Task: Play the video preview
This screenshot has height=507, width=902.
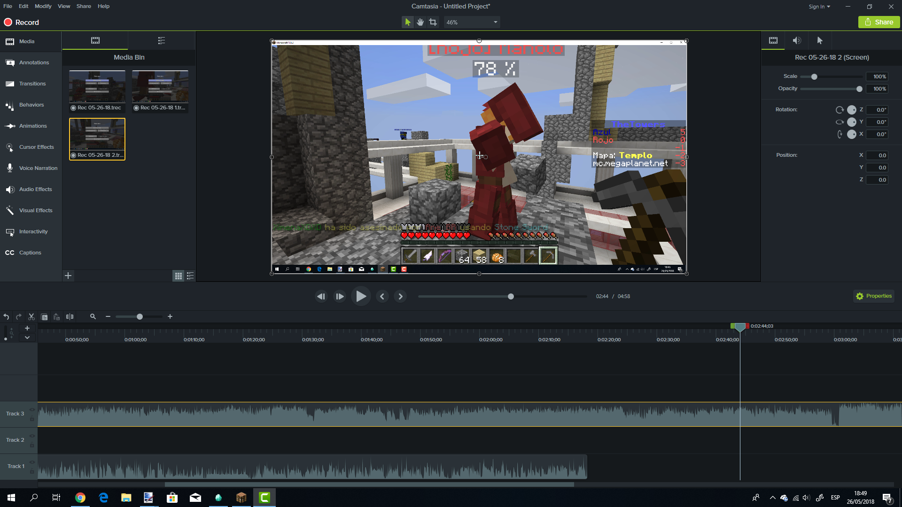Action: (x=361, y=296)
